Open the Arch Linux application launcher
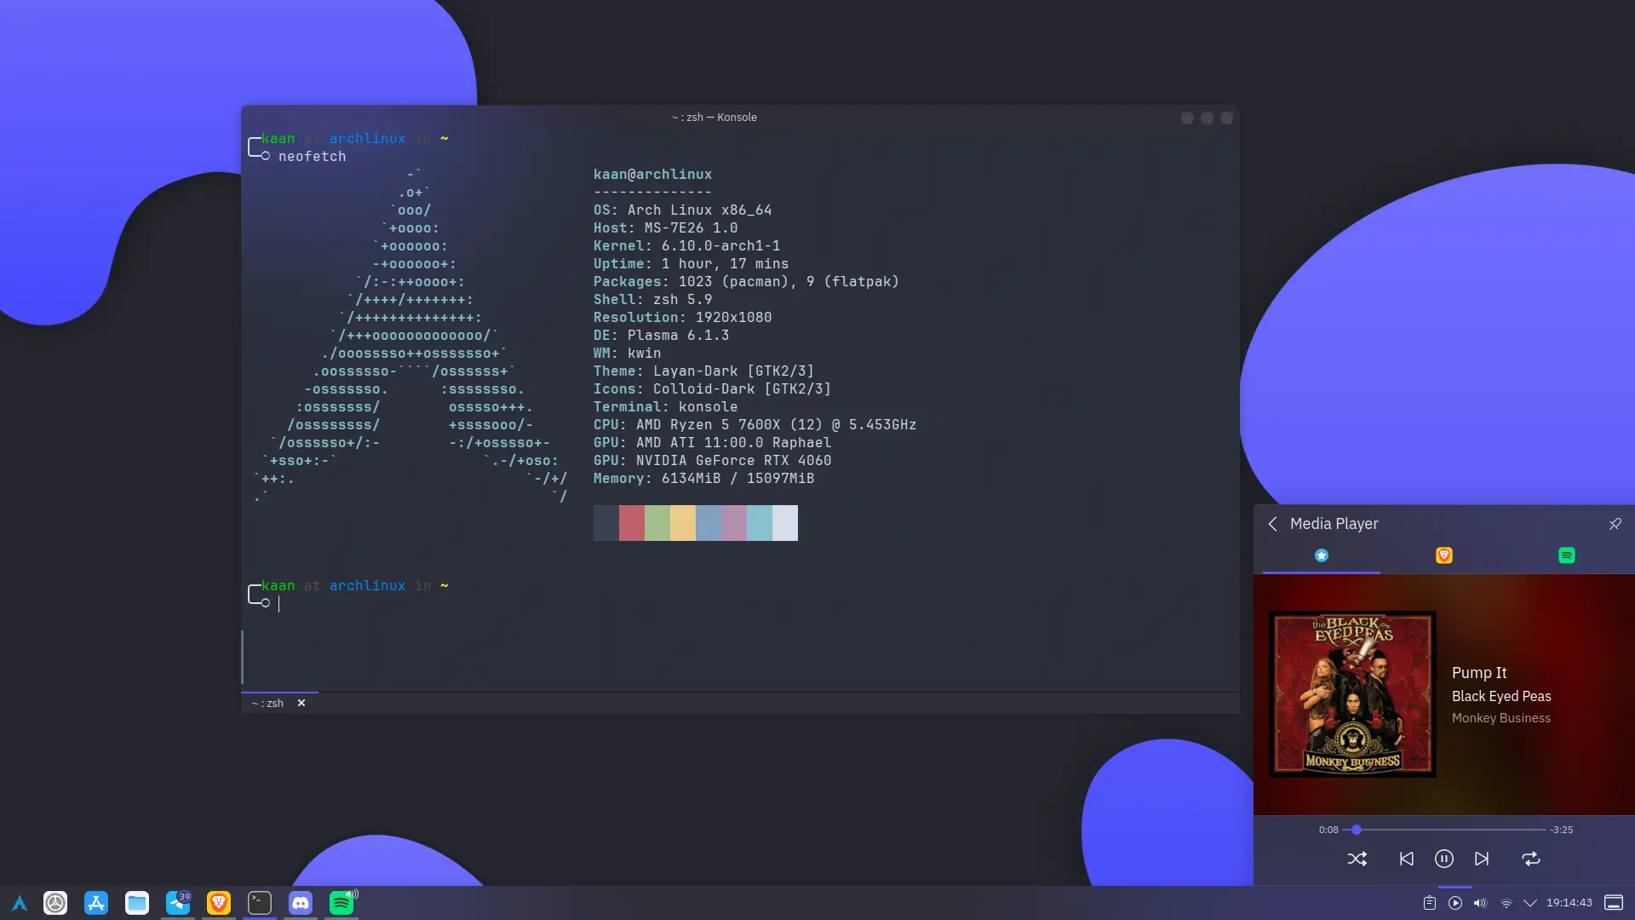The width and height of the screenshot is (1635, 920). pos(19,903)
